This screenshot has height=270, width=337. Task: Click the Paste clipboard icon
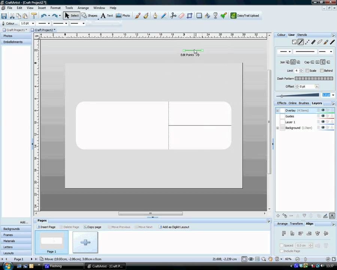(25, 16)
